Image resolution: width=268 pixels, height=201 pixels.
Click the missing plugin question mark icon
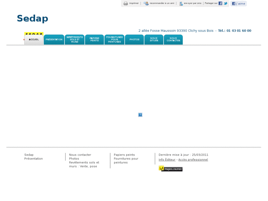(x=140, y=115)
